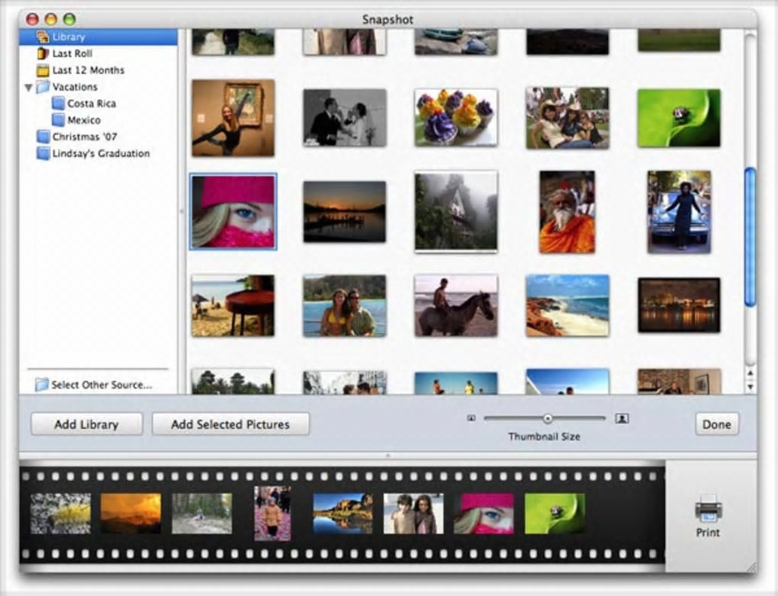Viewport: 778px width, 596px height.
Task: Click the Christmas '07 album icon
Action: 43,137
